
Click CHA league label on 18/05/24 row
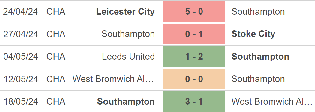click(x=56, y=101)
